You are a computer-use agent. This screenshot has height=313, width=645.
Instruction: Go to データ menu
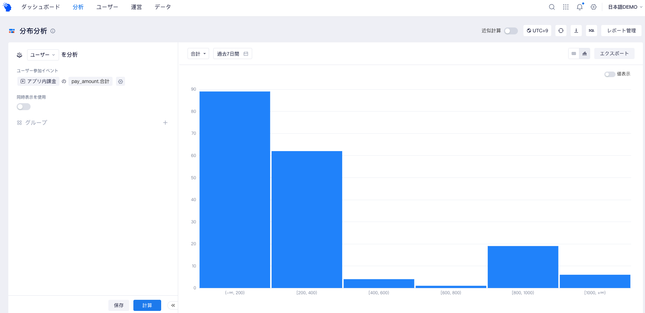pyautogui.click(x=163, y=7)
